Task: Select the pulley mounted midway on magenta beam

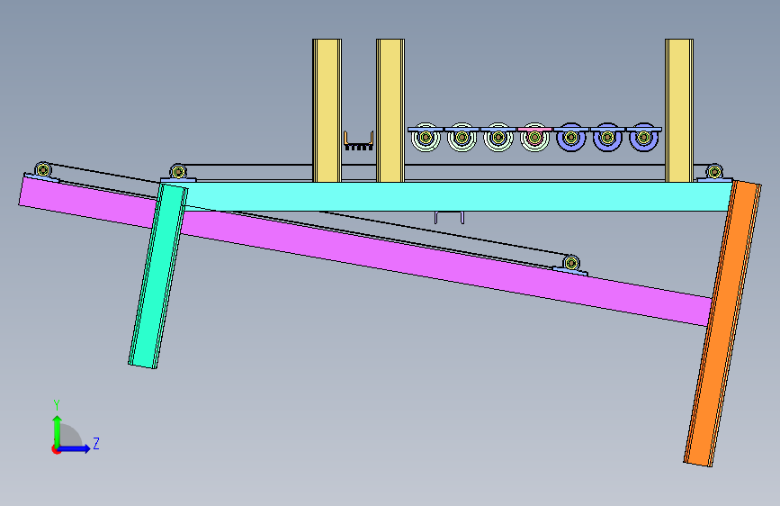Action: (571, 263)
